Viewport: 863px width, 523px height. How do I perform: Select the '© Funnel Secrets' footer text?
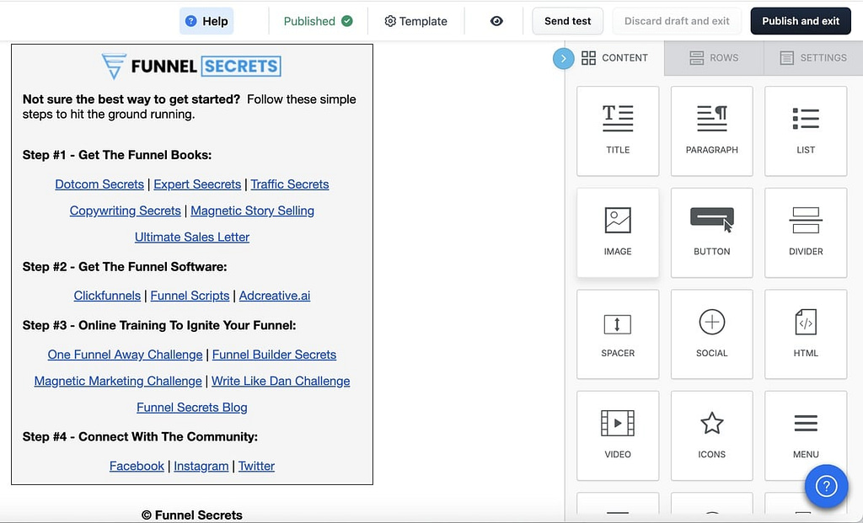pos(192,515)
